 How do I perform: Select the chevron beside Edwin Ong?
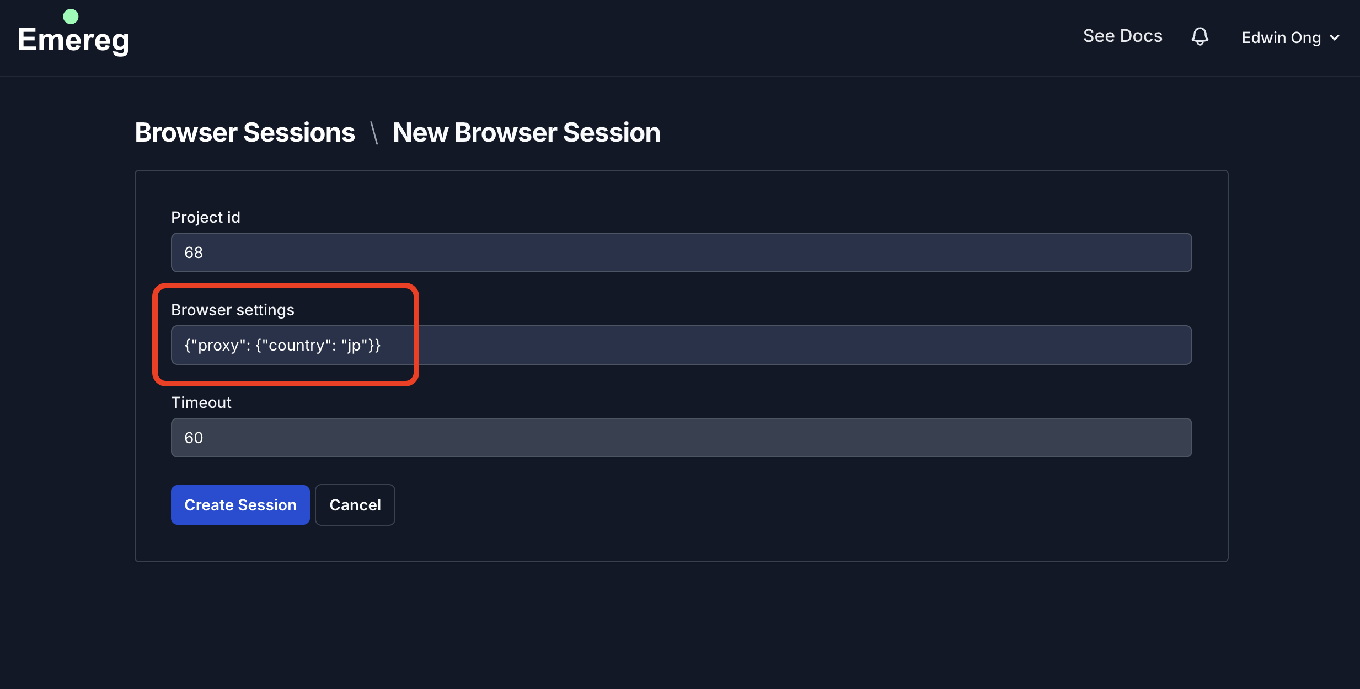pyautogui.click(x=1335, y=37)
